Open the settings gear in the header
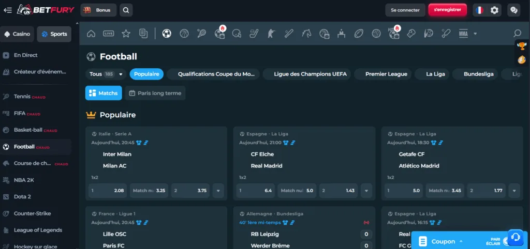This screenshot has width=530, height=249. (x=494, y=10)
